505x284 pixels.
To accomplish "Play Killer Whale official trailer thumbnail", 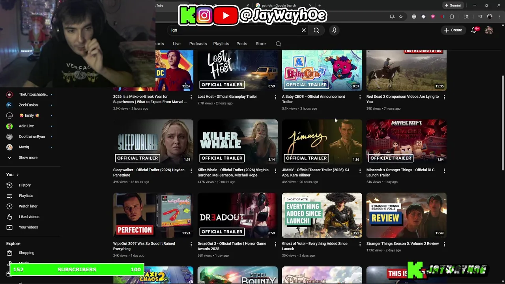I will [238, 142].
